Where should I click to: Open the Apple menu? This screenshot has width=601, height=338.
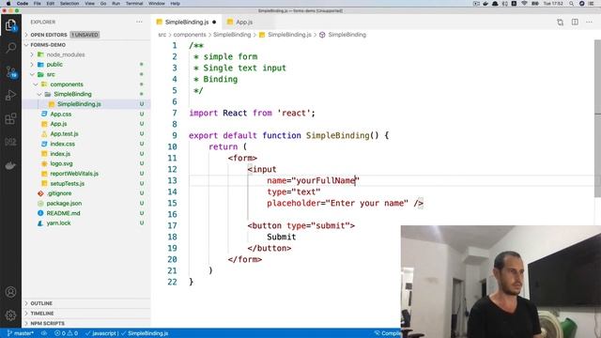point(8,4)
